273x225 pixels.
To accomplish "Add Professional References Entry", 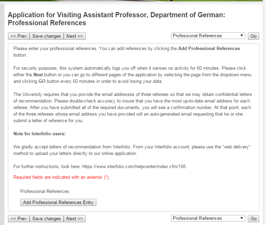I will [x=58, y=202].
